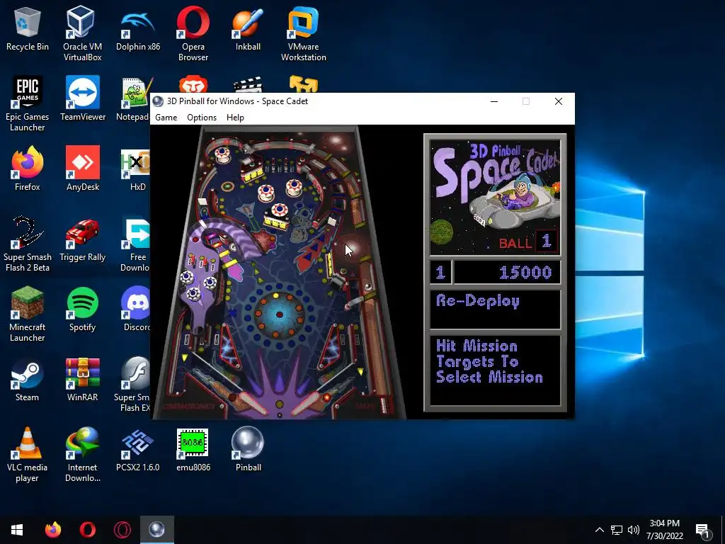The width and height of the screenshot is (725, 544).
Task: Select the TeamViewer desktop icon
Action: (x=83, y=98)
